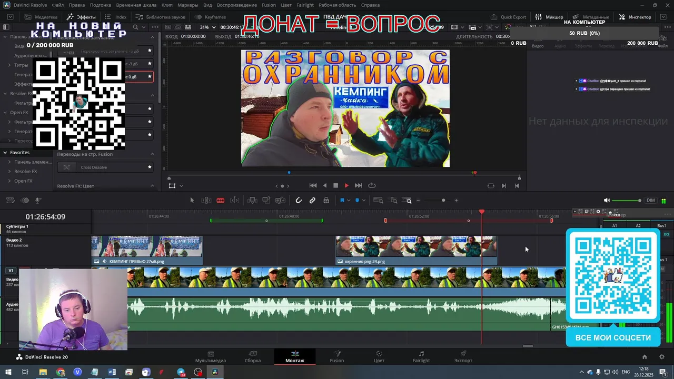Adjust the timeline zoom slider handle
Image resolution: width=674 pixels, height=379 pixels.
443,200
